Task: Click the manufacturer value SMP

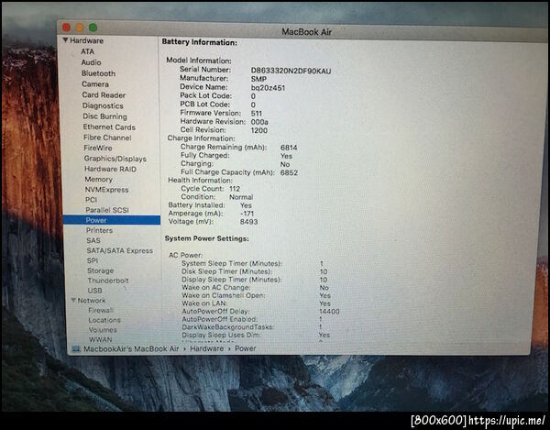Action: pyautogui.click(x=258, y=79)
